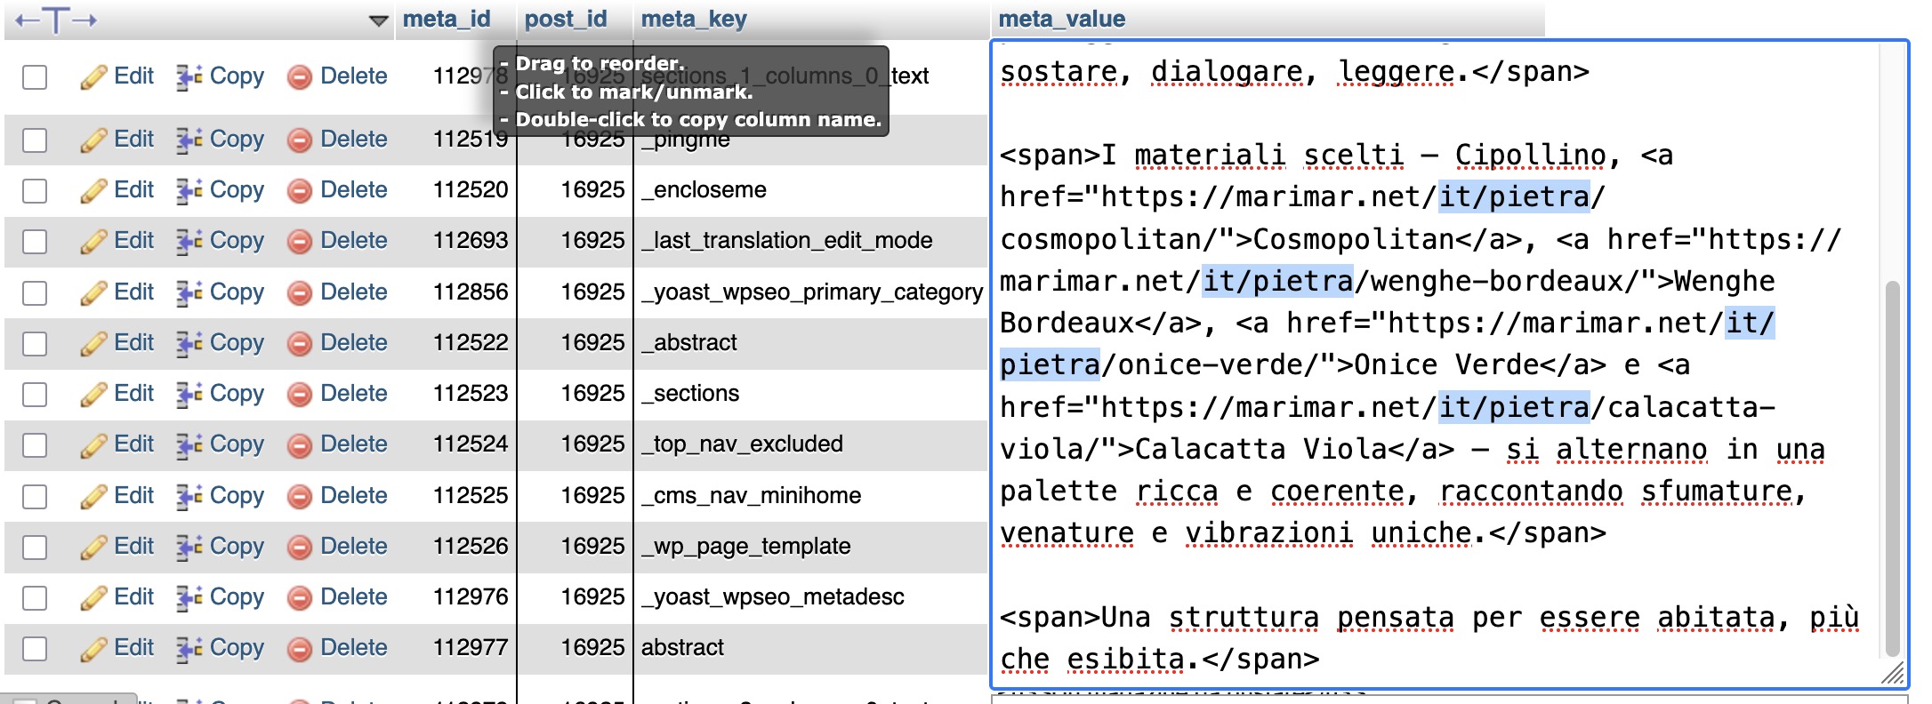1932x704 pixels.
Task: Click the Copy icon for row 112978
Action: coord(189,77)
